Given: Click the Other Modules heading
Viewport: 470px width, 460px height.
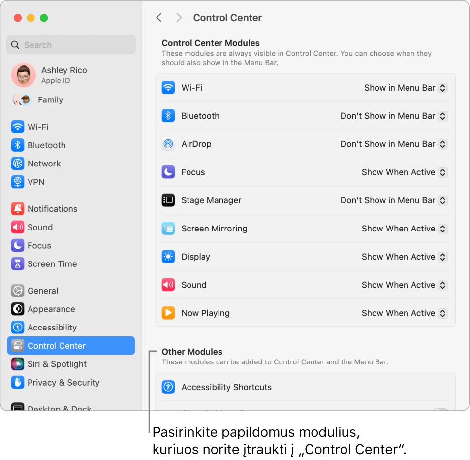Looking at the screenshot, I should (x=192, y=352).
